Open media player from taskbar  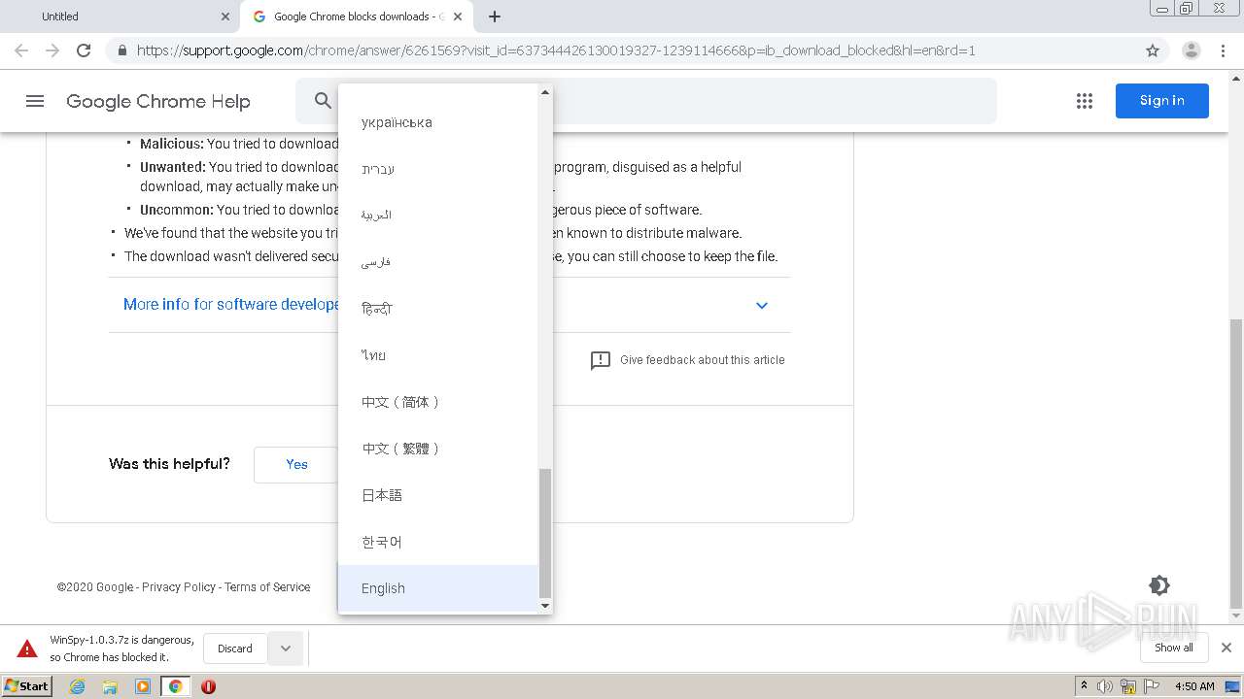pyautogui.click(x=143, y=686)
